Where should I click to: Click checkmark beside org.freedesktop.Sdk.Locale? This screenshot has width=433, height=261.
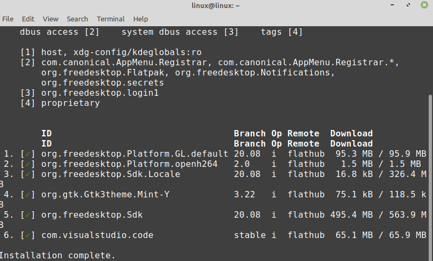click(27, 174)
